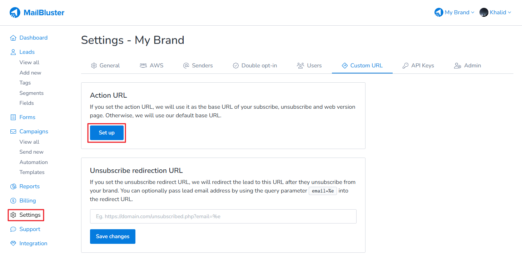Viewport: 522px width, 267px height.
Task: Click the Campaigns envelope icon
Action: [x=13, y=132]
